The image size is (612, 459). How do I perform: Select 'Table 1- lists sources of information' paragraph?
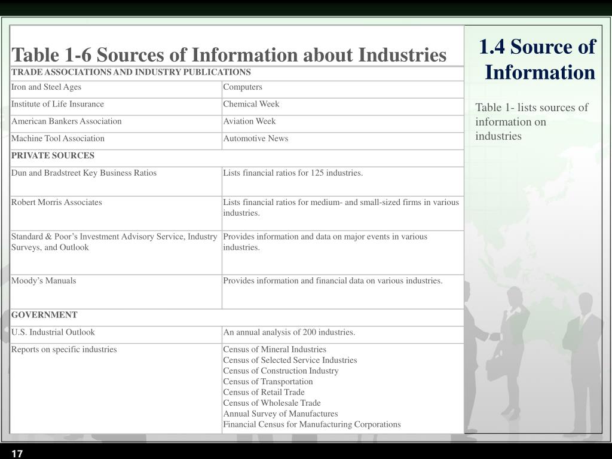(x=531, y=122)
